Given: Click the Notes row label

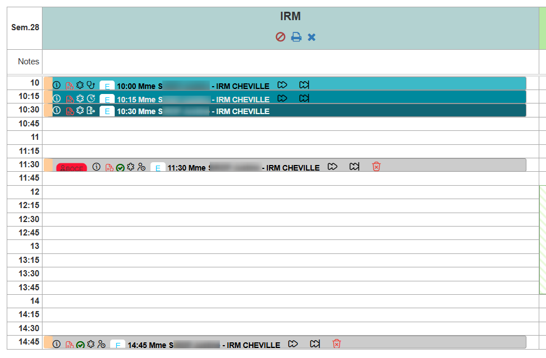Looking at the screenshot, I should [x=29, y=62].
